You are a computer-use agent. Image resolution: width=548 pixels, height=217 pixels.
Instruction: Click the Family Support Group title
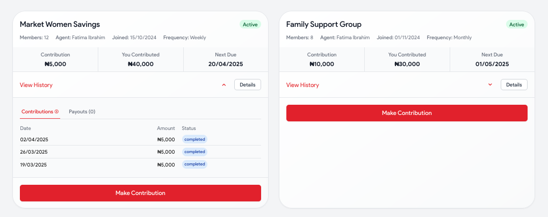(x=323, y=25)
